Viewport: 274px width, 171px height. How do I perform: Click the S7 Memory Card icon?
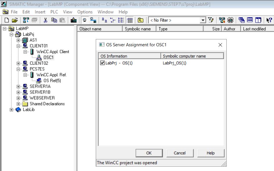coord(35,20)
